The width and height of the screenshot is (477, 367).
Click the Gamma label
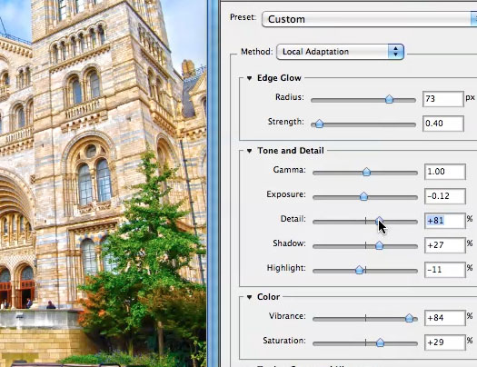289,170
